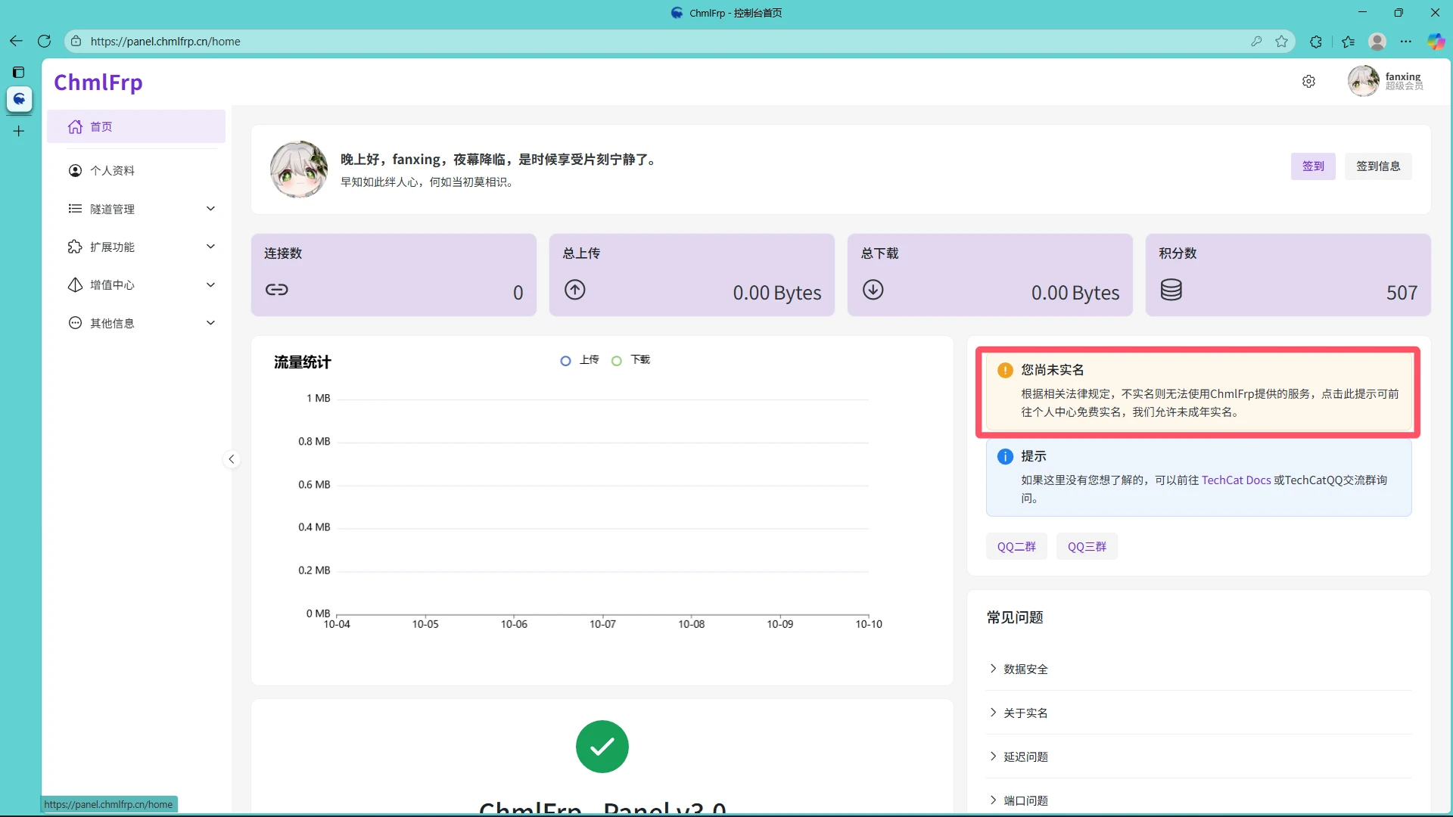
Task: Click the upload icon on 总上传 card
Action: pyautogui.click(x=575, y=290)
